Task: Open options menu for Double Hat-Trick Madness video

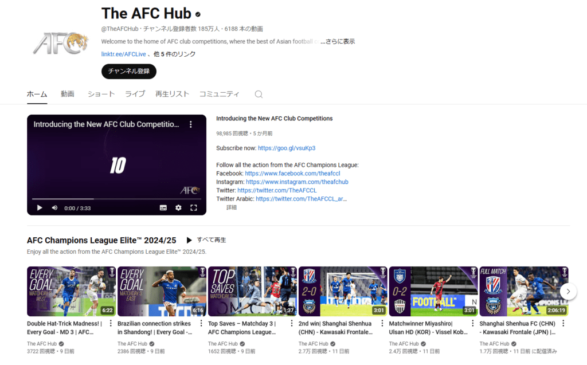Action: (111, 324)
